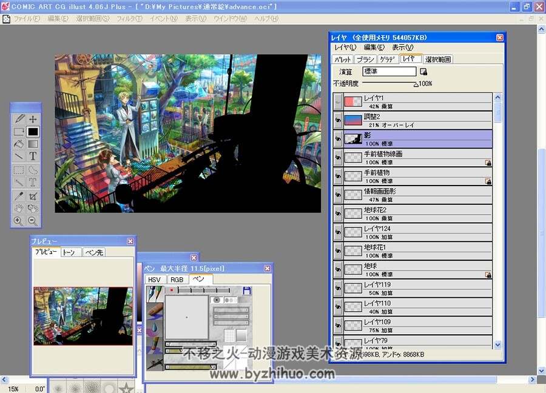The height and width of the screenshot is (393, 546).
Task: Switch to the 選択範囲 tab in layer panel
Action: pos(437,59)
